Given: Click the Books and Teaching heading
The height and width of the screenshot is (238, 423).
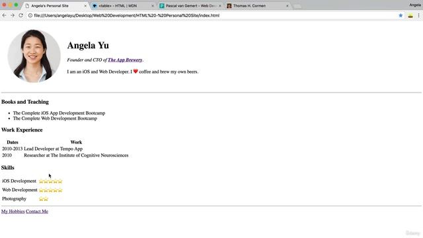Looking at the screenshot, I should pyautogui.click(x=25, y=102).
